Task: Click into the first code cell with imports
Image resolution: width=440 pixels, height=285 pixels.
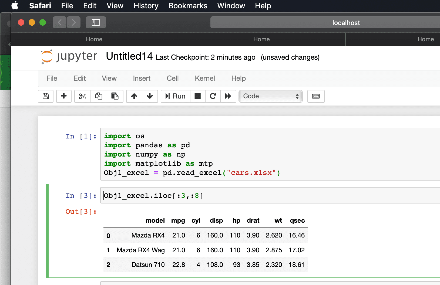Action: [x=270, y=154]
